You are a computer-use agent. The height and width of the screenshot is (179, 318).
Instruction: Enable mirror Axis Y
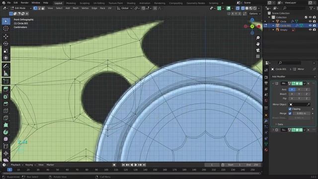pyautogui.click(x=299, y=89)
